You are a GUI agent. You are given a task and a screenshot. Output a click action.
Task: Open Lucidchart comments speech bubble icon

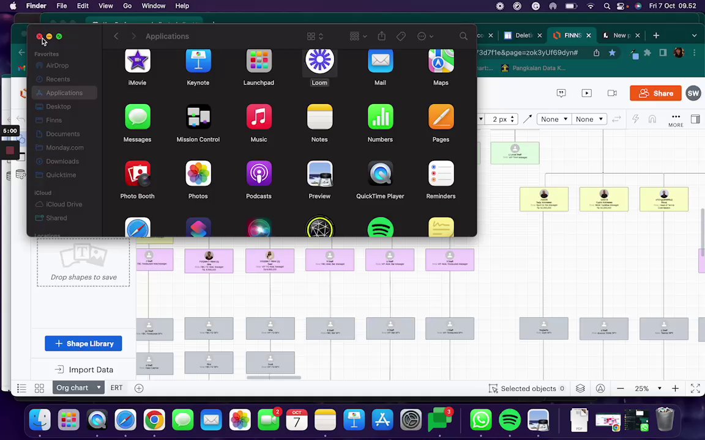561,94
